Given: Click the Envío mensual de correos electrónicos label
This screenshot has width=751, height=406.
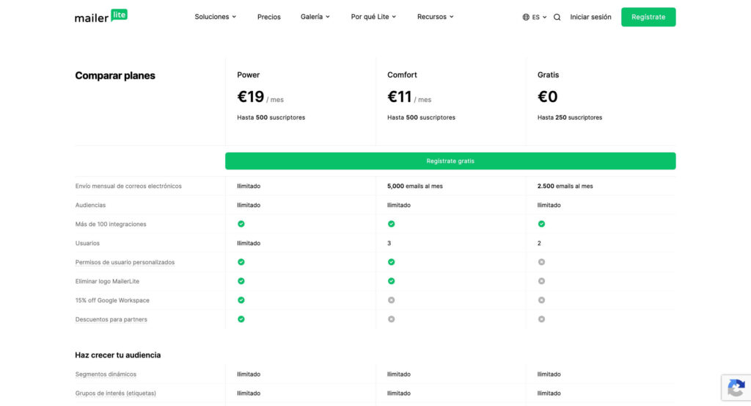Looking at the screenshot, I should pos(128,186).
